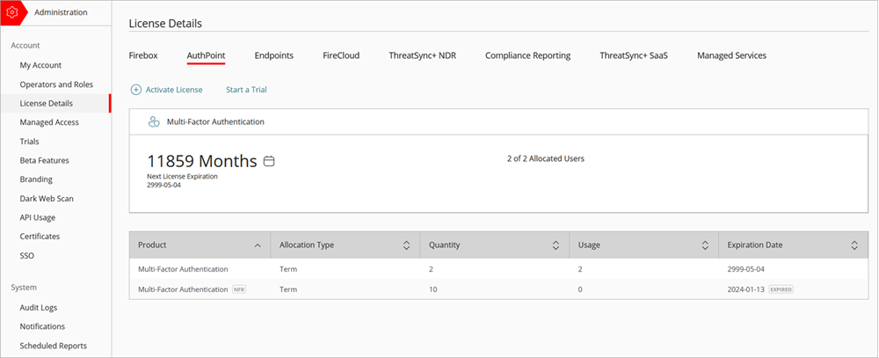The height and width of the screenshot is (358, 879).
Task: Open Notifications under System
Action: [x=42, y=326]
